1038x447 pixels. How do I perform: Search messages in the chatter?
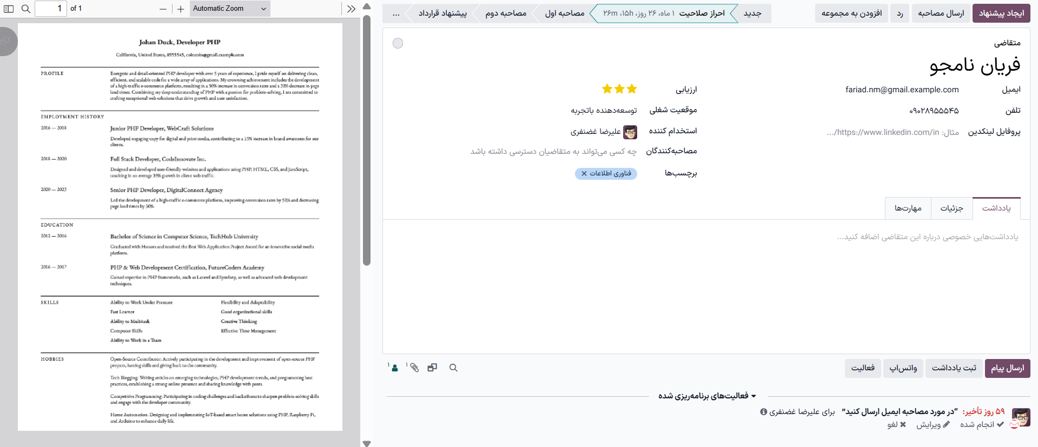click(454, 368)
